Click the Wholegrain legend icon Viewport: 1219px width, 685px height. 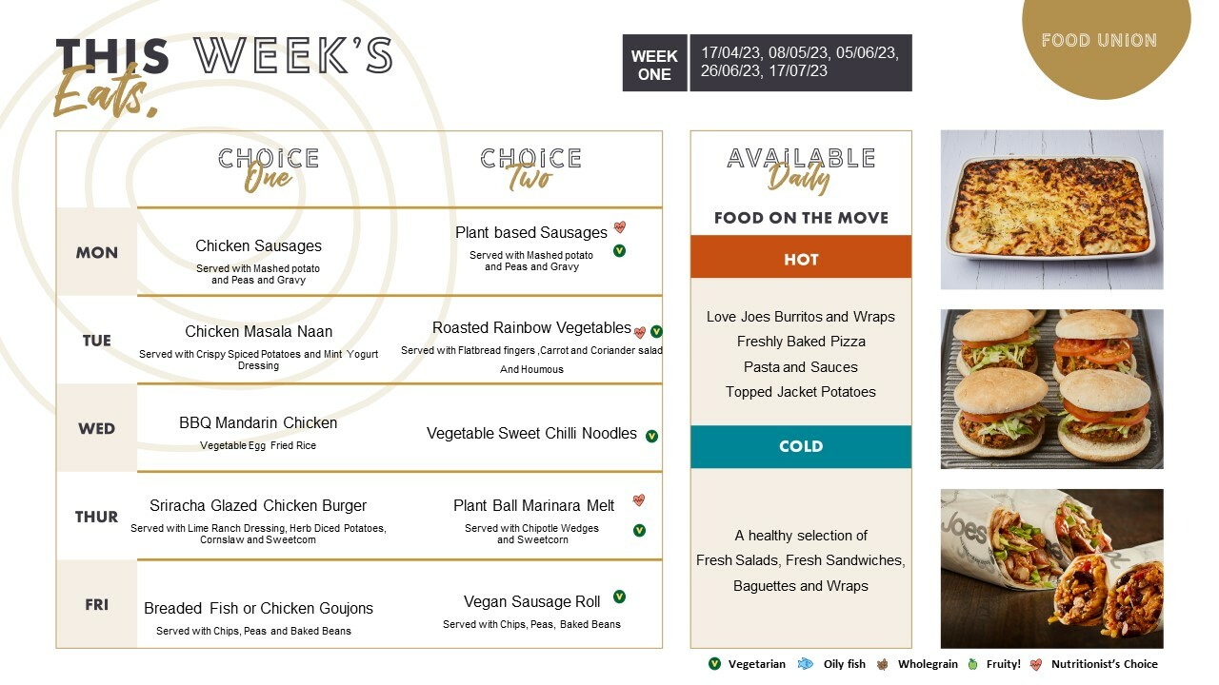883,664
